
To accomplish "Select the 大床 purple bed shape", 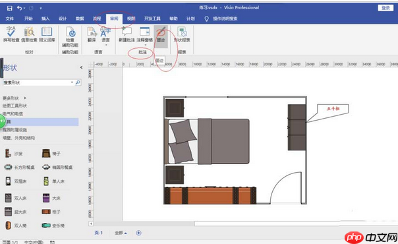I will 51,198.
